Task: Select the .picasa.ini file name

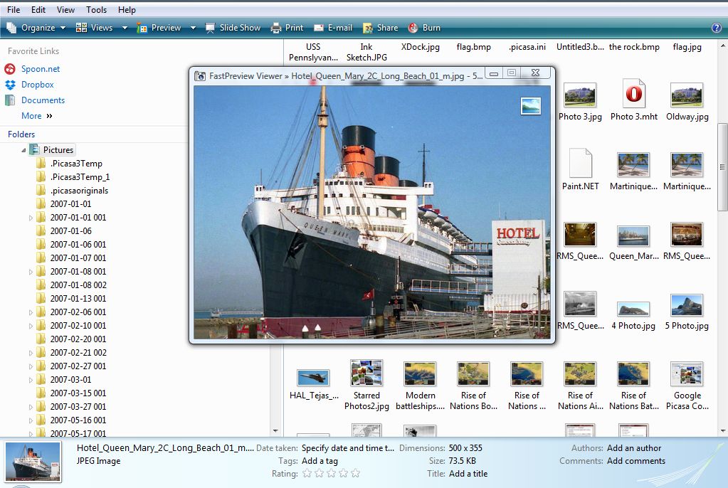Action: click(x=527, y=47)
